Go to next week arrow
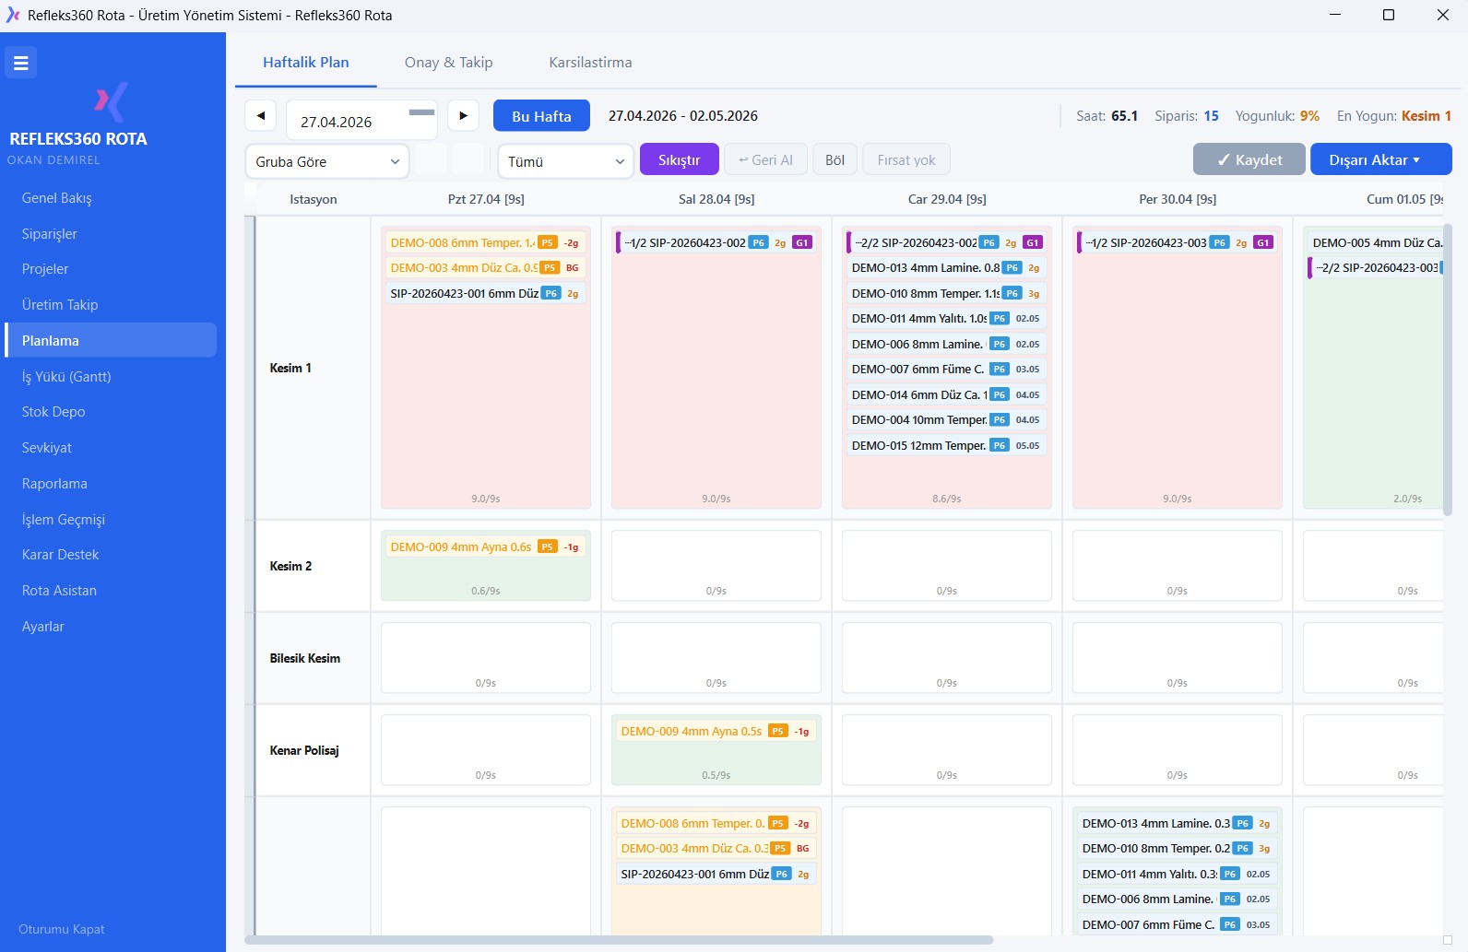 click(463, 116)
